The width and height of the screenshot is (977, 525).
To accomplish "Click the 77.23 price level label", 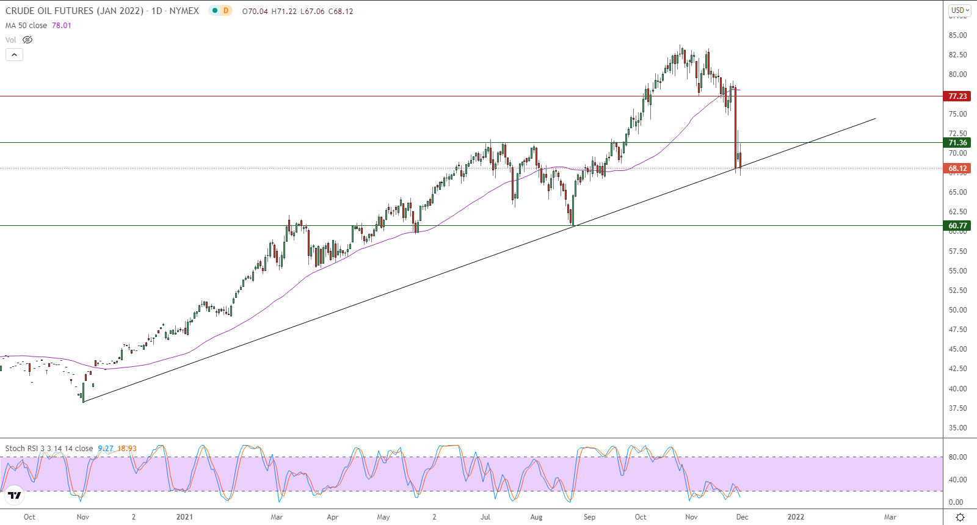I will 957,96.
